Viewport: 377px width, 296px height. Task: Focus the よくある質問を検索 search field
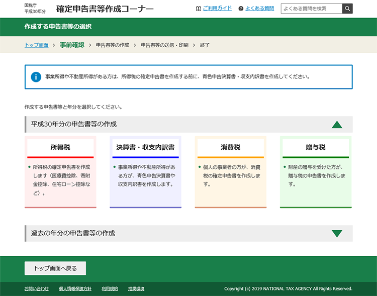pos(311,9)
